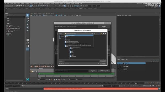
Task: Open the frame rate fps dropdown
Action: coord(147,86)
